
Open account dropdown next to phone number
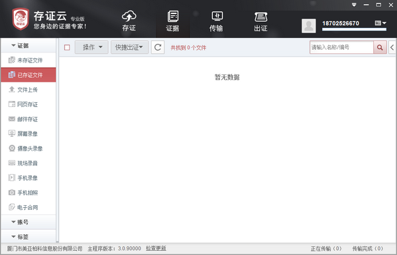point(380,23)
